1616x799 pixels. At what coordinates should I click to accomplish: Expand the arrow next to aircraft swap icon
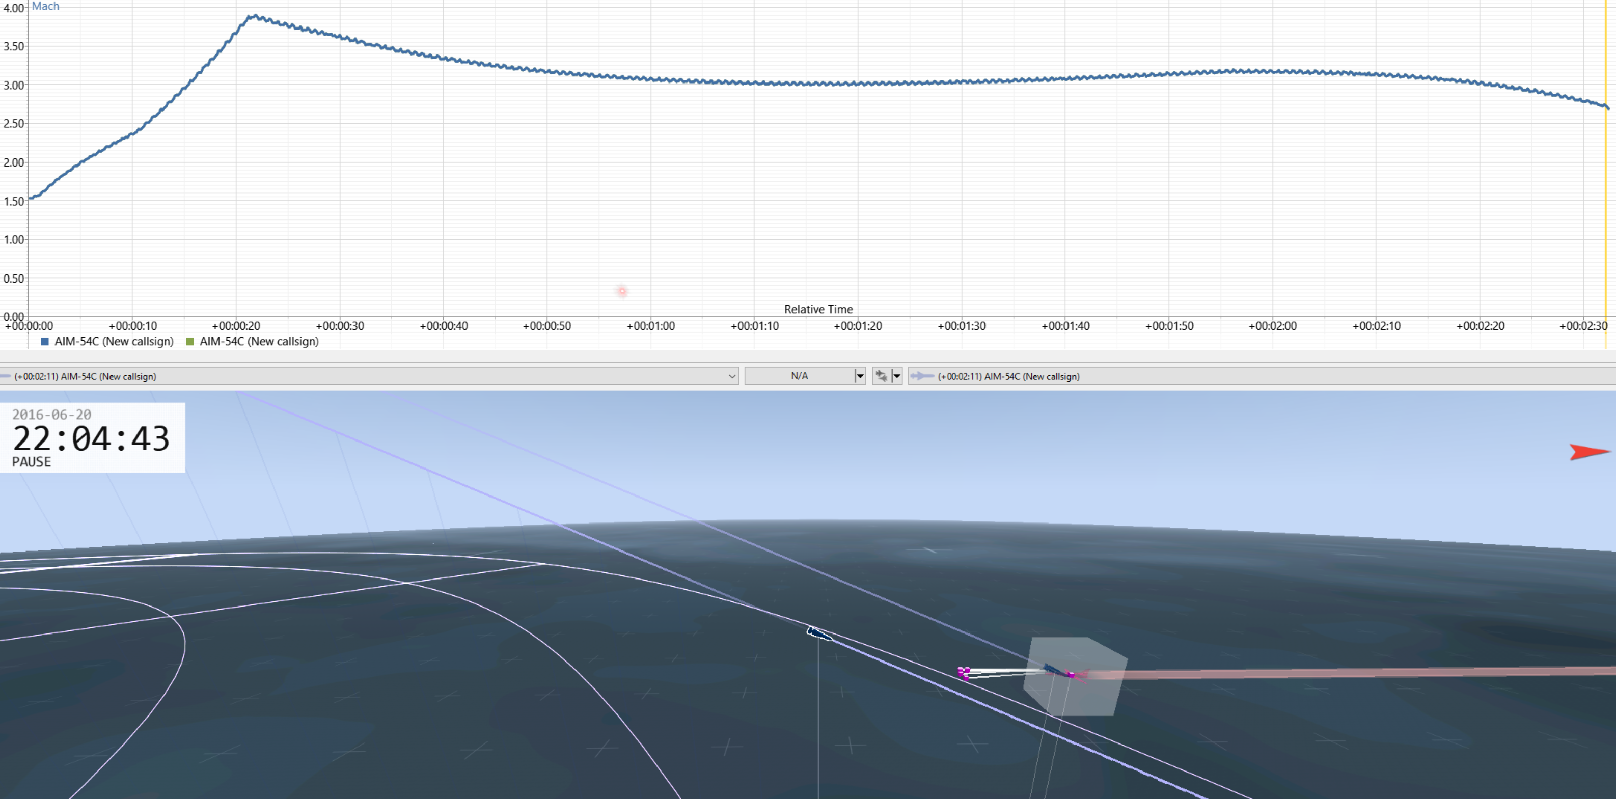click(896, 376)
